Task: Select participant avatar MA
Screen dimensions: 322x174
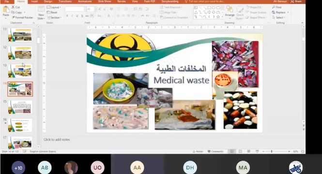Action: (243, 168)
